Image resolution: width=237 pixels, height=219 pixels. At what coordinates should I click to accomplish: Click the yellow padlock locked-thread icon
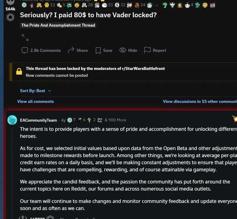pyautogui.click(x=19, y=71)
